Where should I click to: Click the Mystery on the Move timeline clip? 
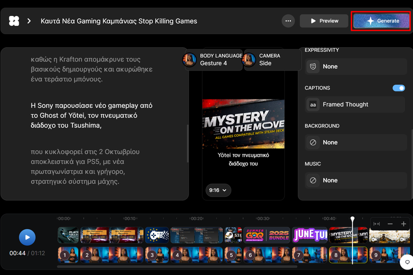point(348,235)
